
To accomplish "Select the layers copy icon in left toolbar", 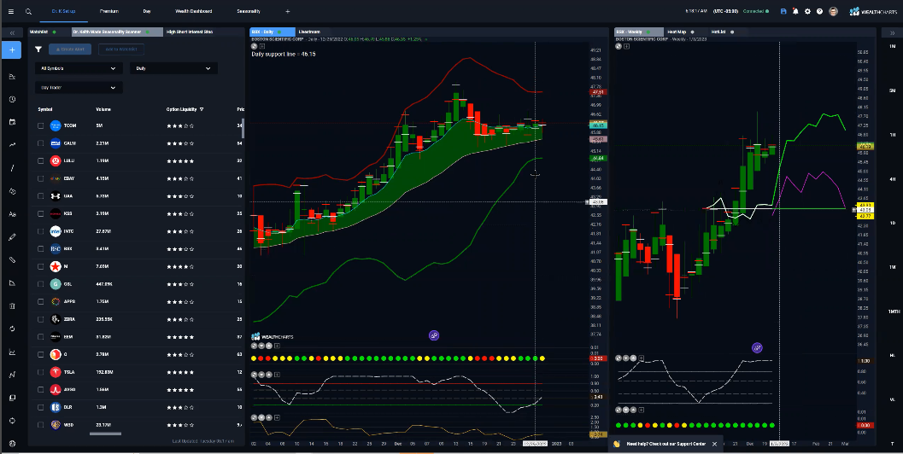I will 12,398.
